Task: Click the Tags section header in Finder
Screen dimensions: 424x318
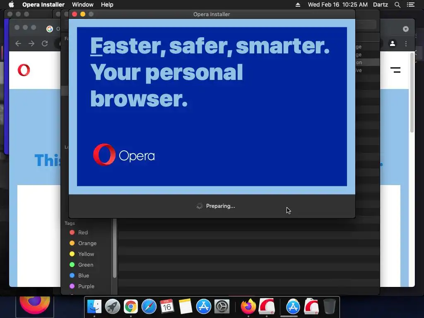Action: [x=70, y=223]
